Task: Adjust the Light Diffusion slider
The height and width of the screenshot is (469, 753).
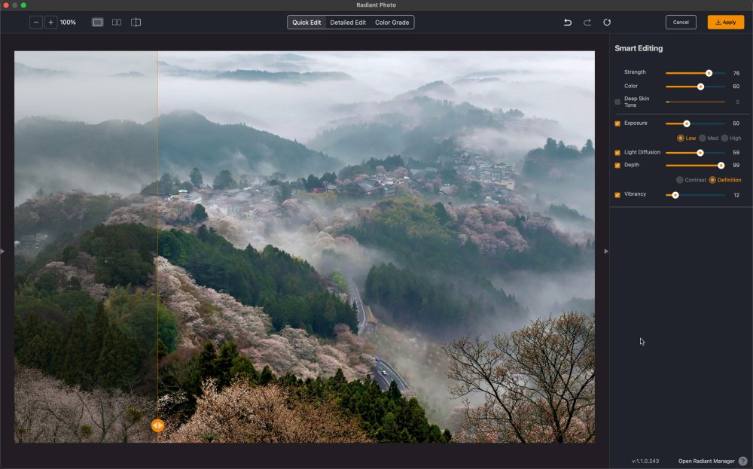Action: click(x=700, y=153)
